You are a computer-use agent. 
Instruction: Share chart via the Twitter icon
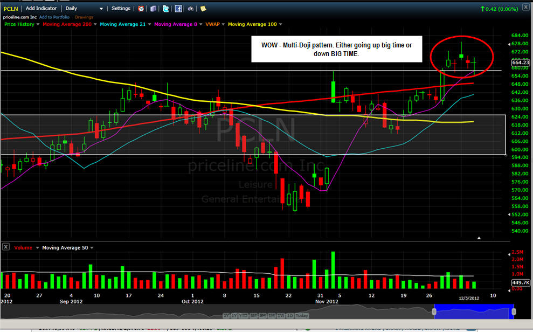[x=165, y=9]
